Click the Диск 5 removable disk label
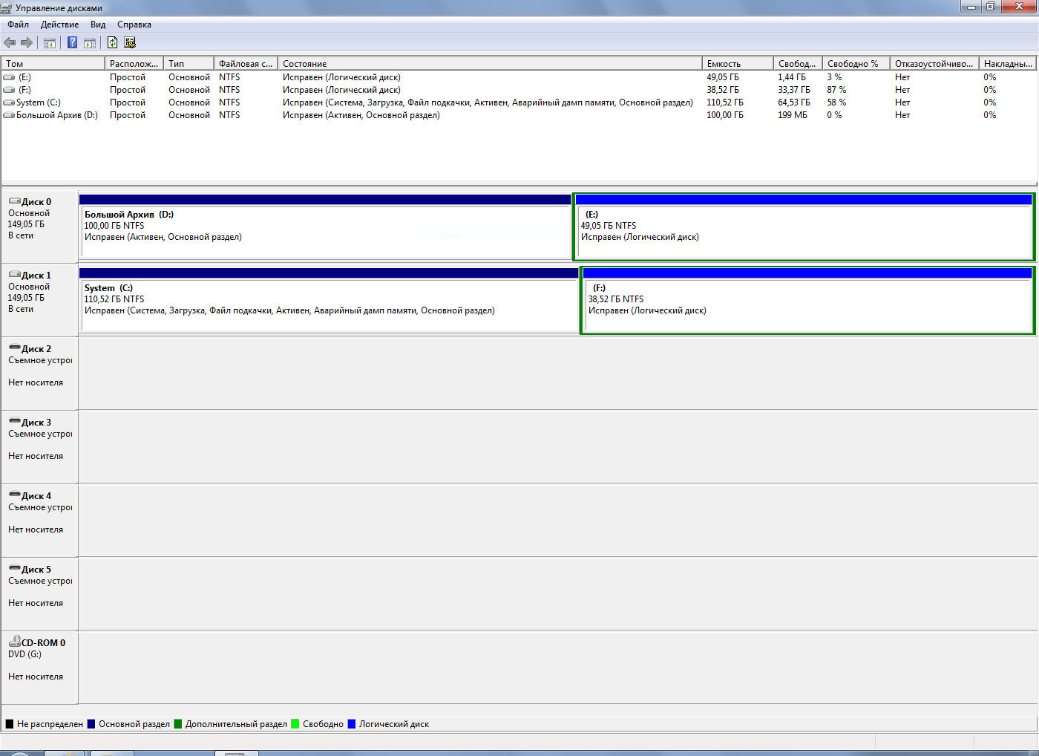Image resolution: width=1039 pixels, height=756 pixels. point(36,570)
